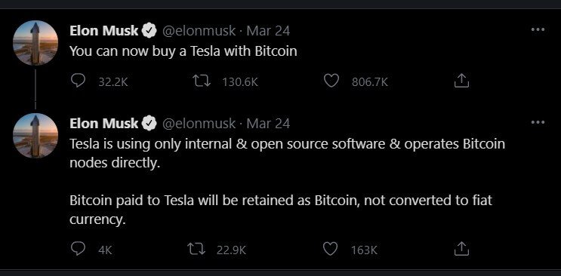Open more options menu on first tweet
Viewport: 561px width, 276px height.
538,29
